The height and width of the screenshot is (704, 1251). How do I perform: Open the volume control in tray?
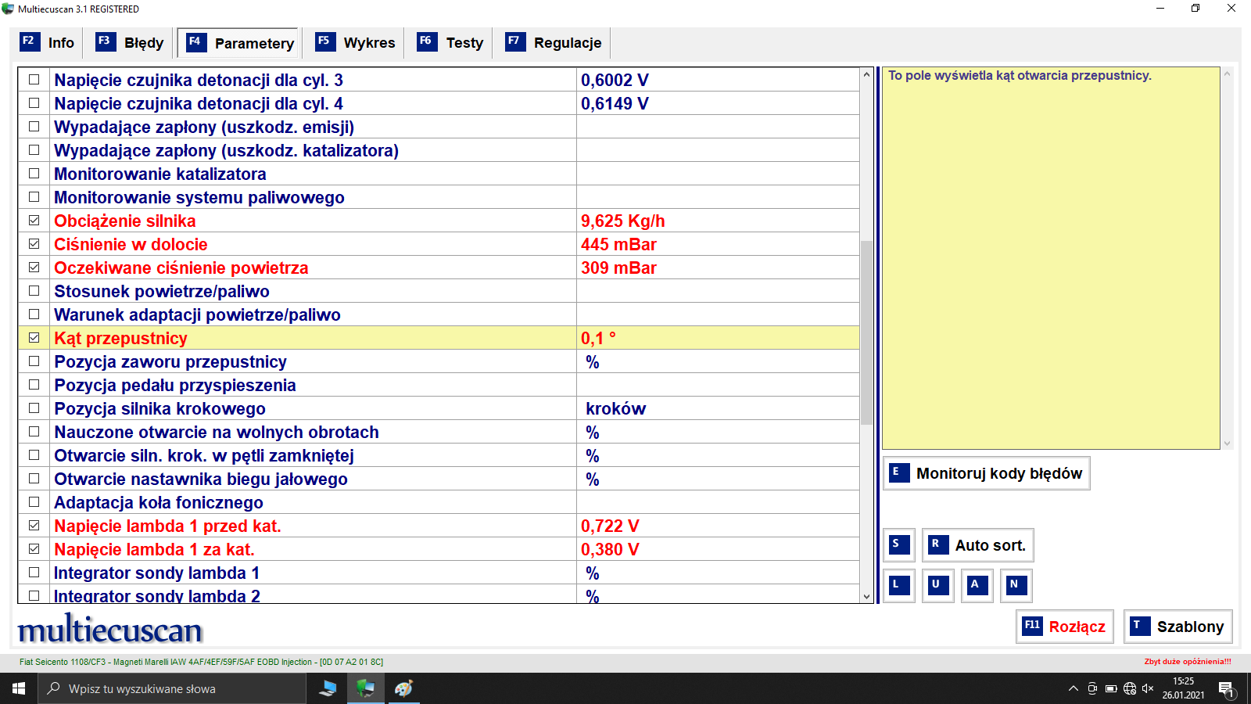pyautogui.click(x=1148, y=688)
